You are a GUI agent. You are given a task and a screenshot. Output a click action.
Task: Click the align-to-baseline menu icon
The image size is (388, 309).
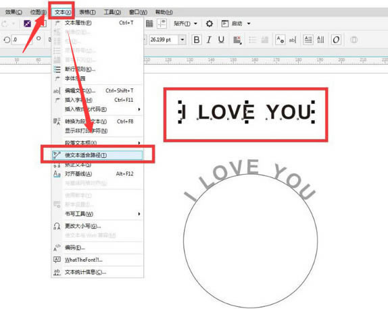tap(57, 174)
